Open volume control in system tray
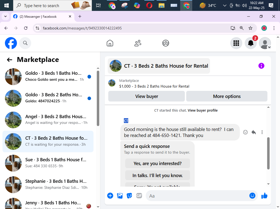This screenshot has width=280, height=209. pos(244,5)
